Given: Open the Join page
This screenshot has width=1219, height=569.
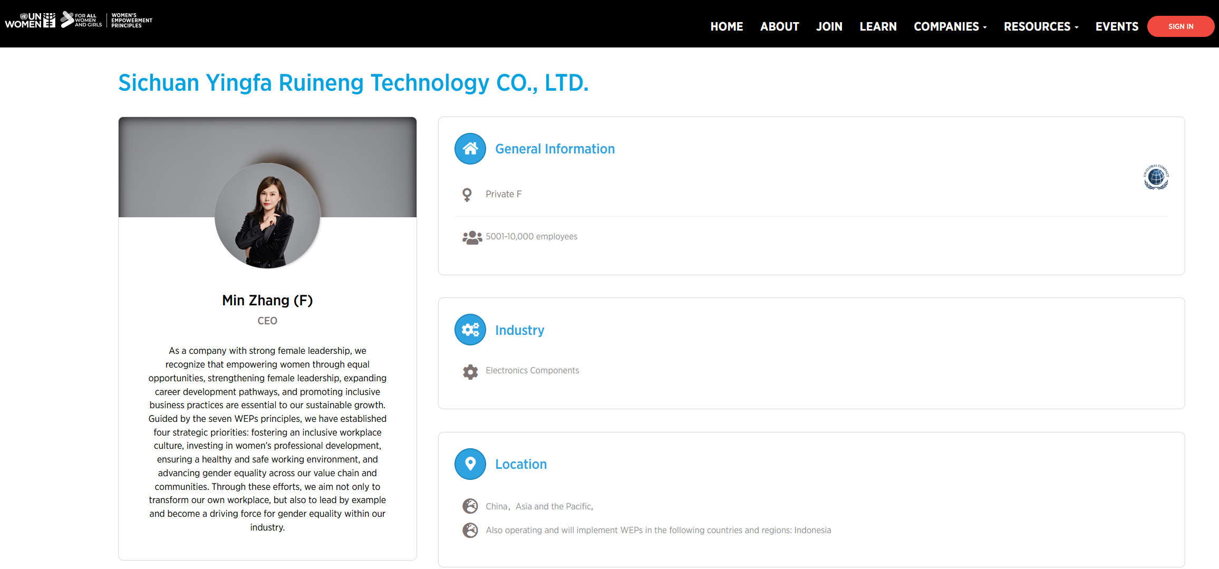Looking at the screenshot, I should [x=829, y=26].
